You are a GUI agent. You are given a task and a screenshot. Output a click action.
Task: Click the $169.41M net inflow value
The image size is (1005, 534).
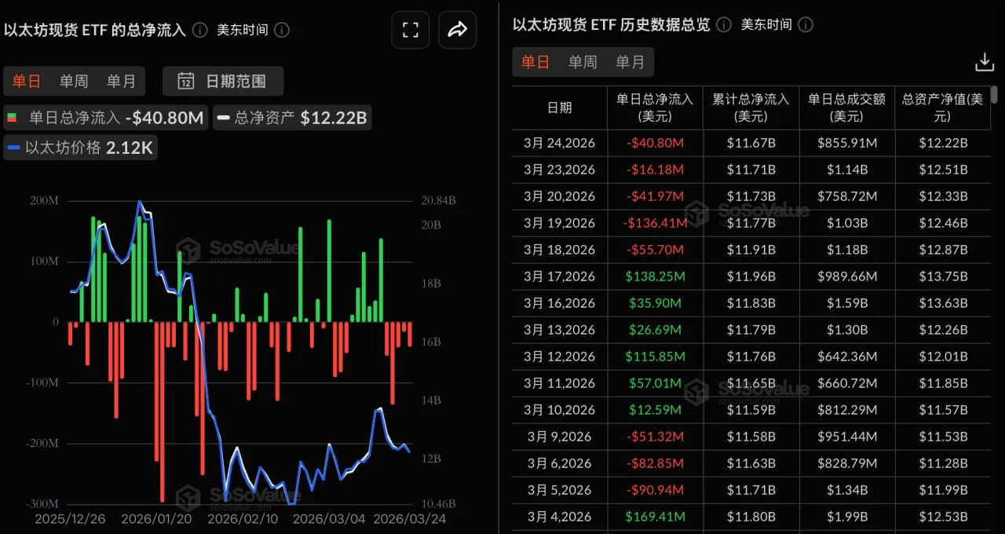point(655,517)
